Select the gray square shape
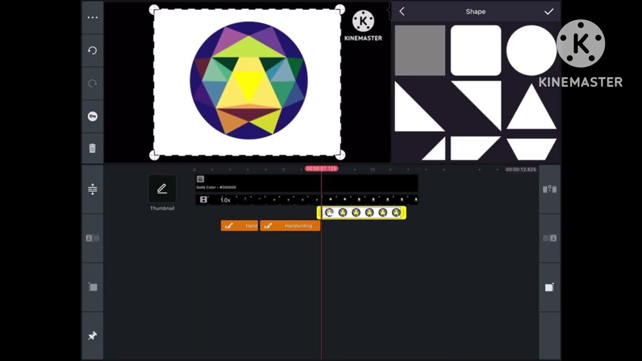 pyautogui.click(x=420, y=51)
